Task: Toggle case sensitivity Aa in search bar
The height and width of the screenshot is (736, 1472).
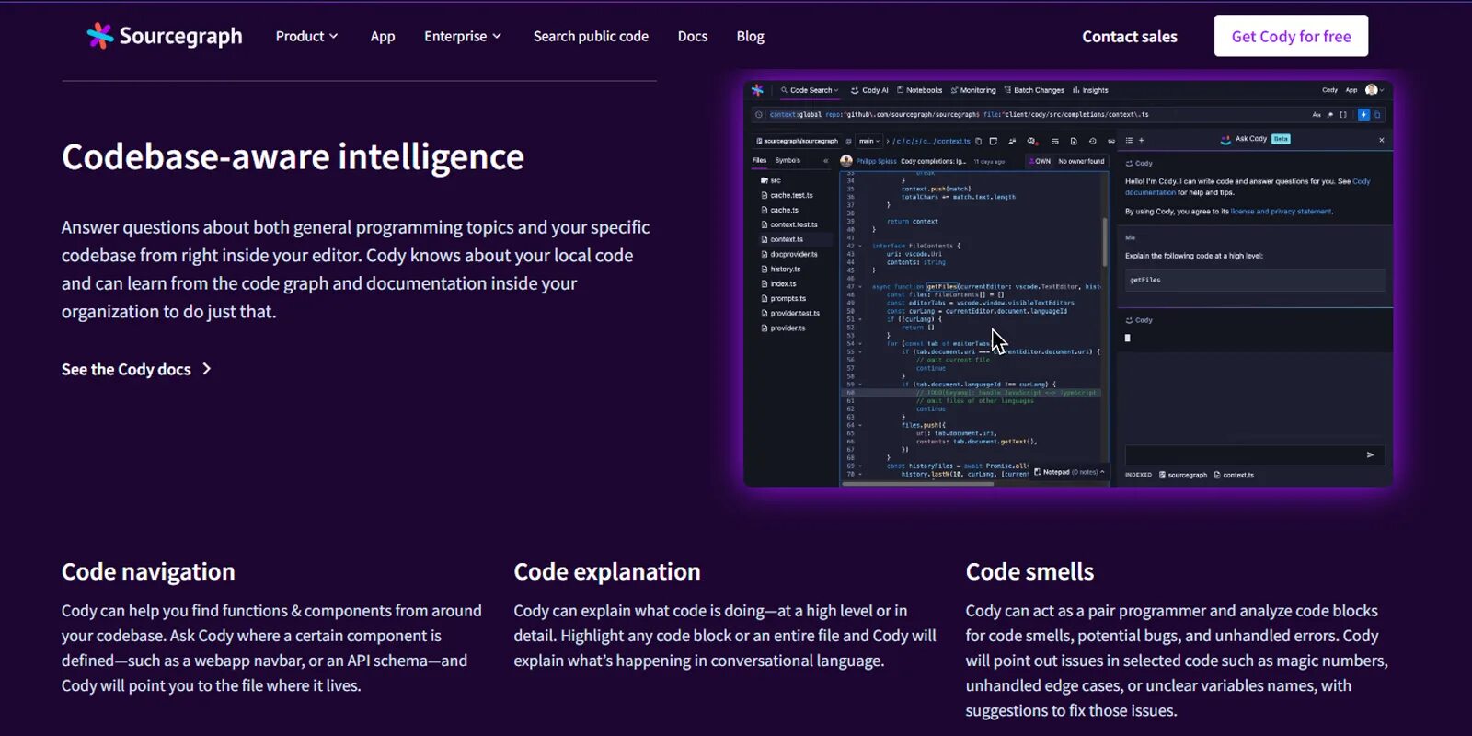Action: 1317,115
